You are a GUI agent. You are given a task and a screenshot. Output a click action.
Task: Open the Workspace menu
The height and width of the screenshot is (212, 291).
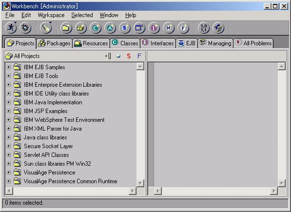[51, 15]
